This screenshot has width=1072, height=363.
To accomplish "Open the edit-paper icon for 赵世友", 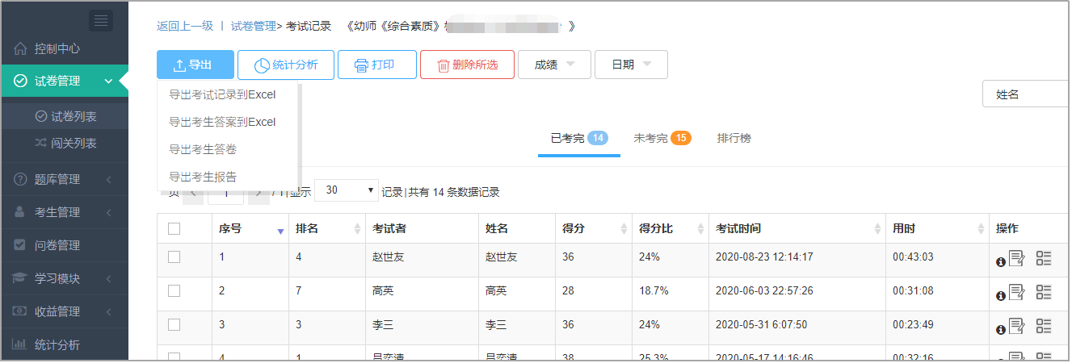I will pos(1016,258).
